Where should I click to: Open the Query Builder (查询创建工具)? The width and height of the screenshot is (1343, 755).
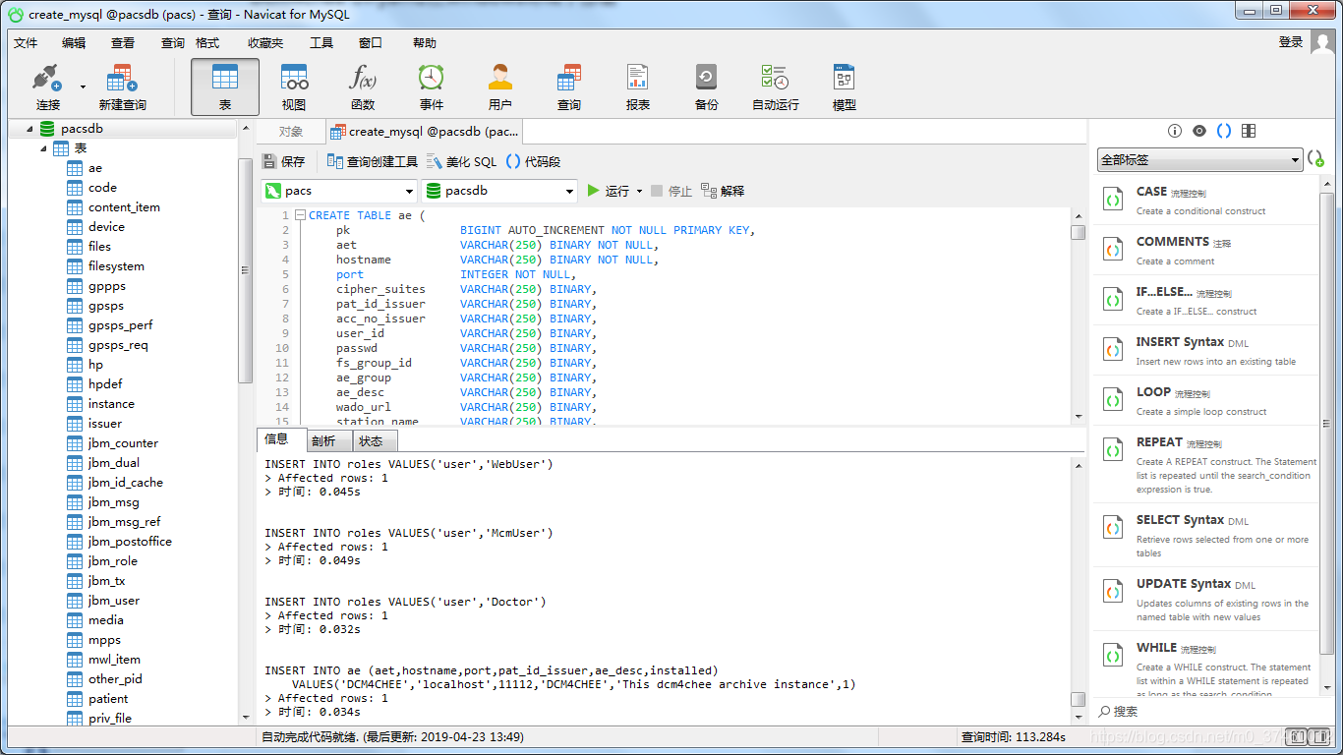pyautogui.click(x=373, y=161)
